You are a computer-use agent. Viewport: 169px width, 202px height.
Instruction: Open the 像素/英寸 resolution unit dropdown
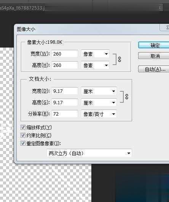point(99,114)
